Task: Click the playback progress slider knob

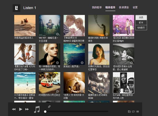Action: pos(45,112)
